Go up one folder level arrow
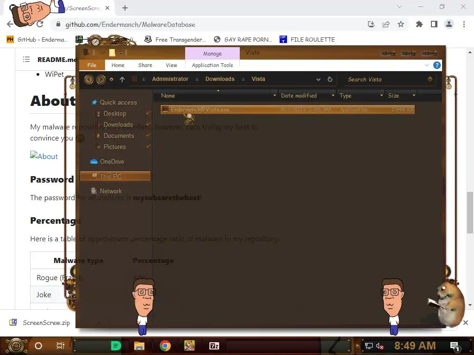The width and height of the screenshot is (474, 355). point(122,80)
